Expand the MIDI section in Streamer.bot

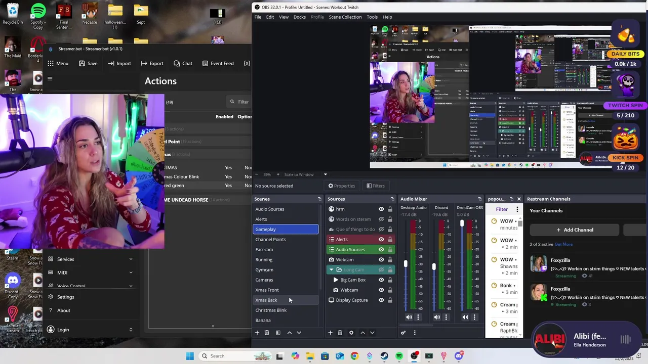click(131, 272)
